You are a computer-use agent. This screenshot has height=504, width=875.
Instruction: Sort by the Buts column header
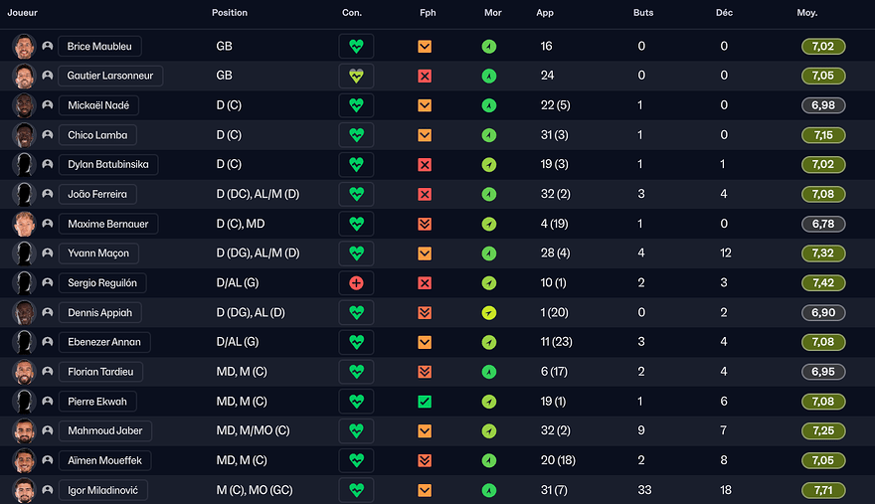[643, 13]
